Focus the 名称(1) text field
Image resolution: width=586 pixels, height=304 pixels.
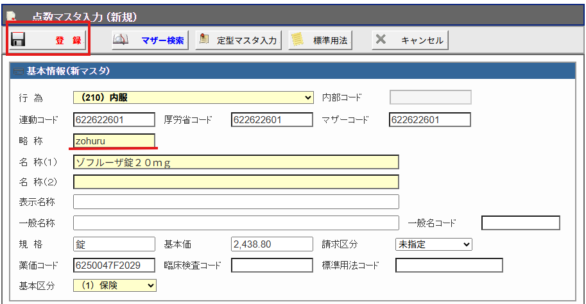click(x=236, y=162)
